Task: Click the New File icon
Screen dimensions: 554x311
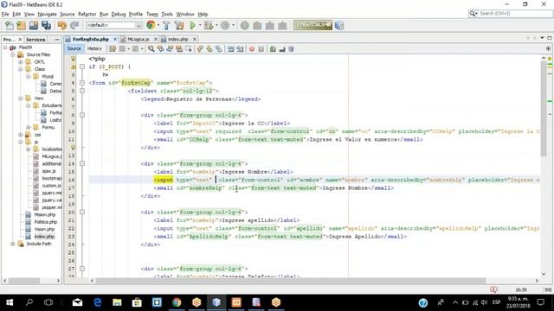Action: 10,25
